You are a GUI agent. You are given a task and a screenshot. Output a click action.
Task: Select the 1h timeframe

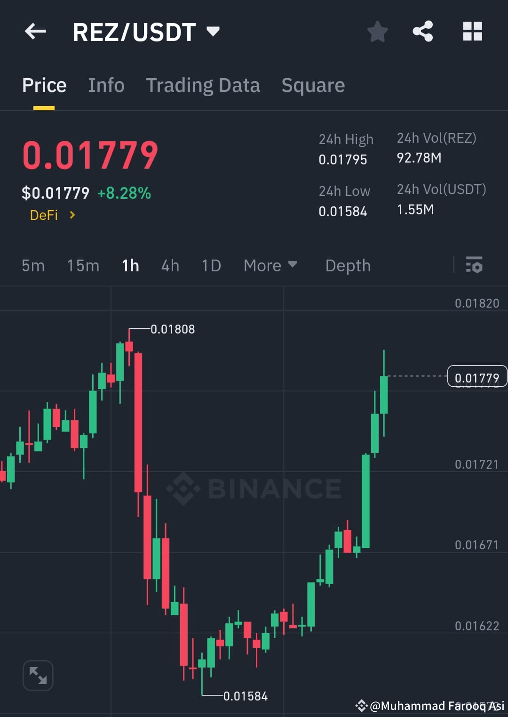pyautogui.click(x=130, y=265)
